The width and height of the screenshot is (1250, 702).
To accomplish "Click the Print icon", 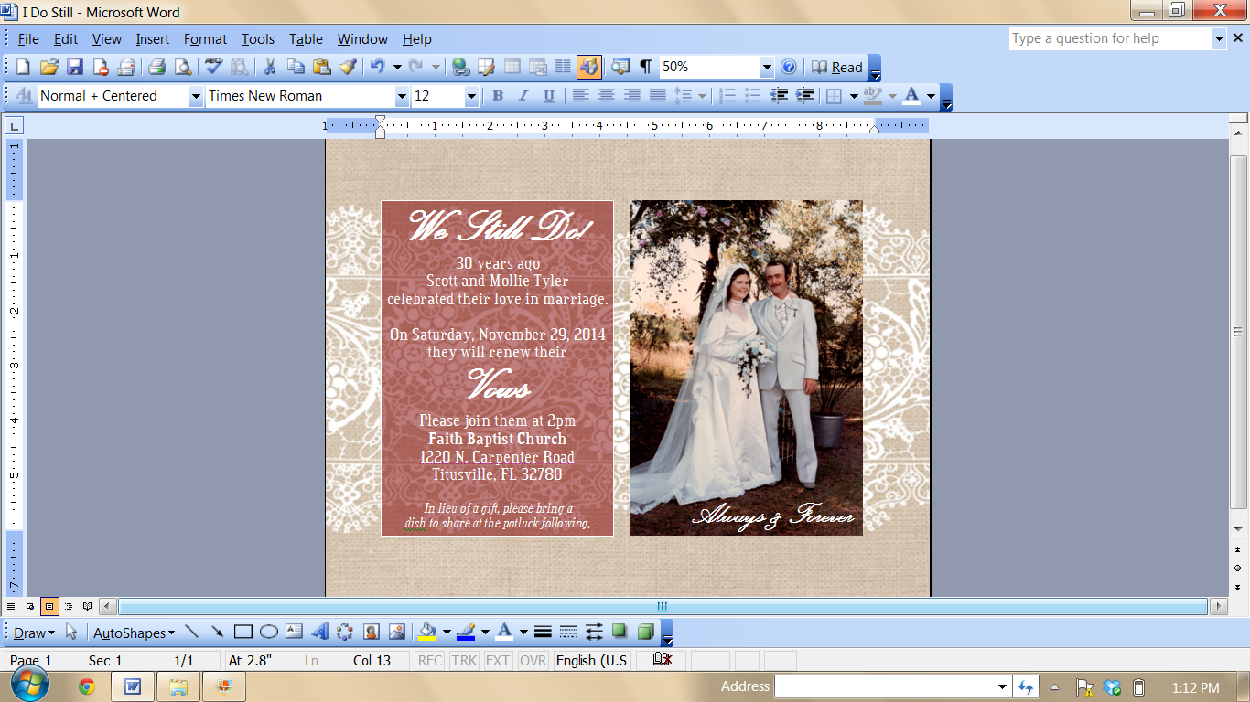I will 156,67.
